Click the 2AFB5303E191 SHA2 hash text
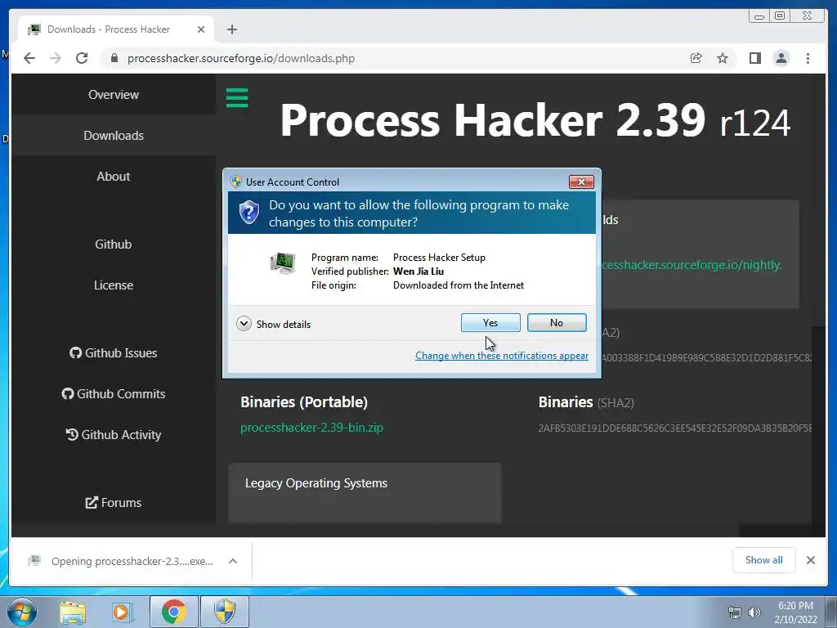This screenshot has width=837, height=628. click(674, 428)
